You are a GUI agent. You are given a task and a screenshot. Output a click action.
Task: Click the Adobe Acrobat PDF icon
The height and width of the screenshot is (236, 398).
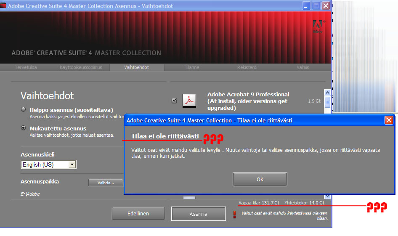189,101
